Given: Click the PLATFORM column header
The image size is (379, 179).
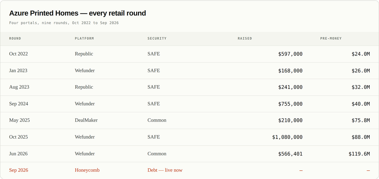Looking at the screenshot, I should point(84,38).
